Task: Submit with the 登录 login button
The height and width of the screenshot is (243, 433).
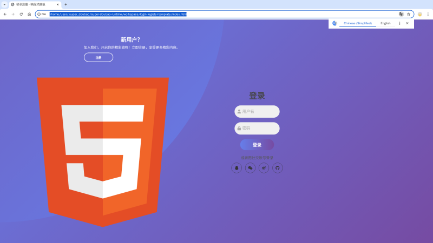Action: tap(257, 145)
